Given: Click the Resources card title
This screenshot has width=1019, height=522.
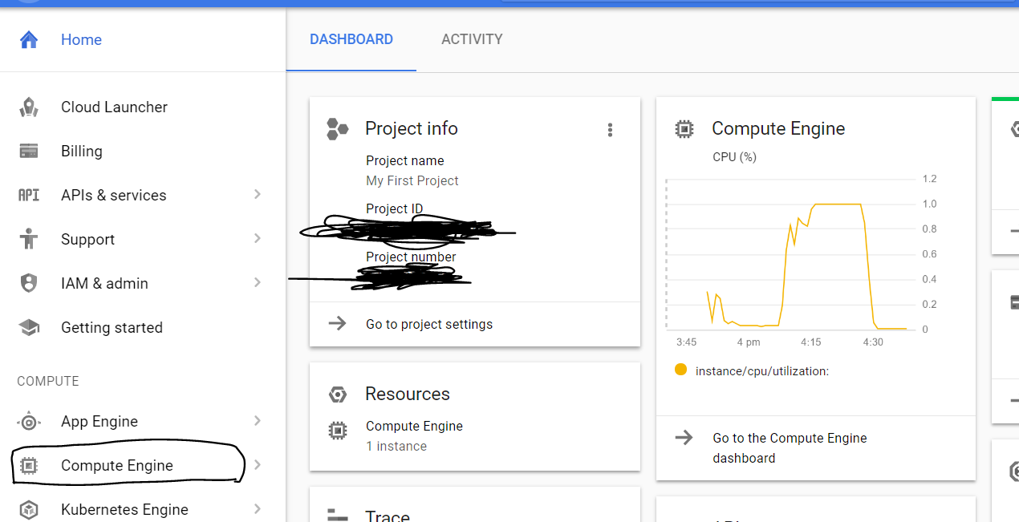Looking at the screenshot, I should click(408, 394).
